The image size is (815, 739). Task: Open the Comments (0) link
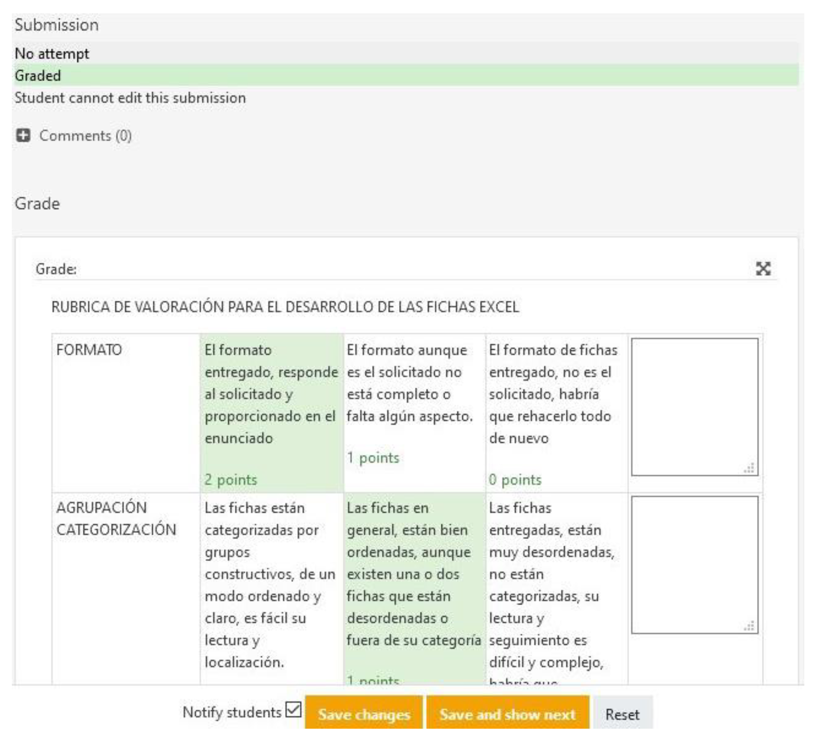85,136
